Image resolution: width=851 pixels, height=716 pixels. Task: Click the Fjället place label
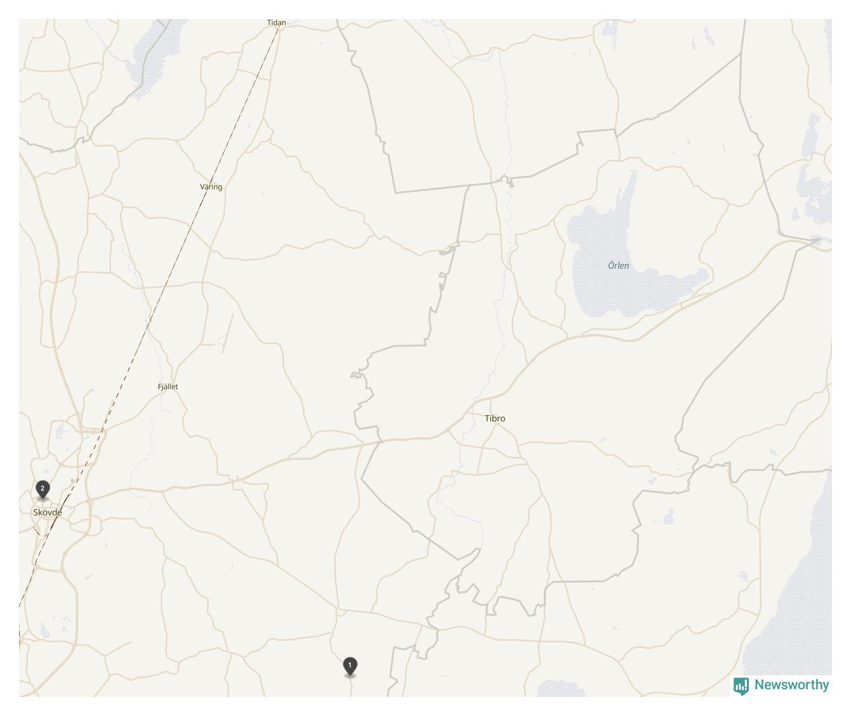[168, 387]
